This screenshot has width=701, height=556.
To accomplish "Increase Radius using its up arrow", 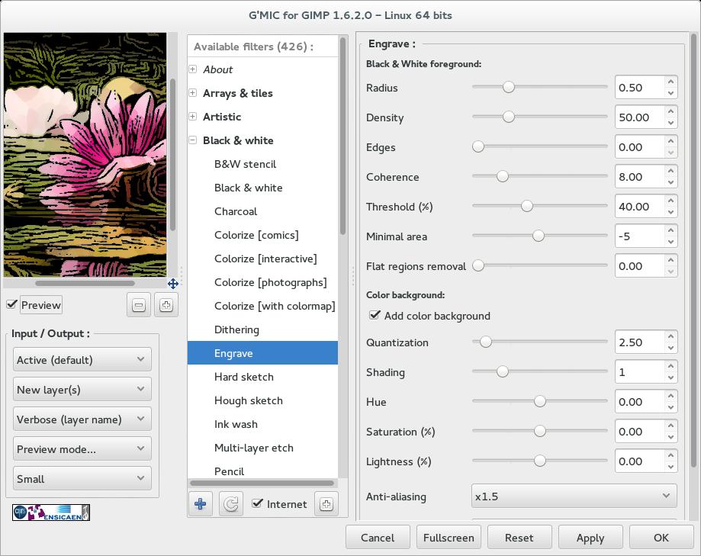I will [670, 82].
